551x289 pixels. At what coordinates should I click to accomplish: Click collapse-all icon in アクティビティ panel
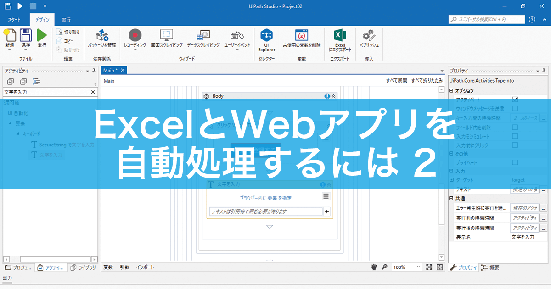(x=23, y=81)
